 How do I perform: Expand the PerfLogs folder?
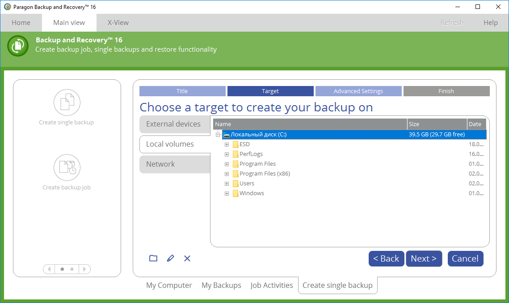[227, 155]
